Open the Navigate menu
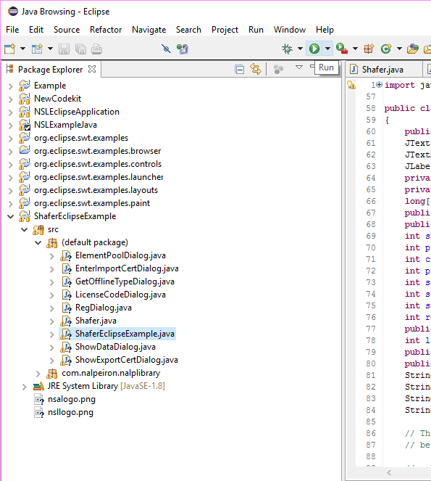Screen dimensions: 431x481 click(x=149, y=30)
